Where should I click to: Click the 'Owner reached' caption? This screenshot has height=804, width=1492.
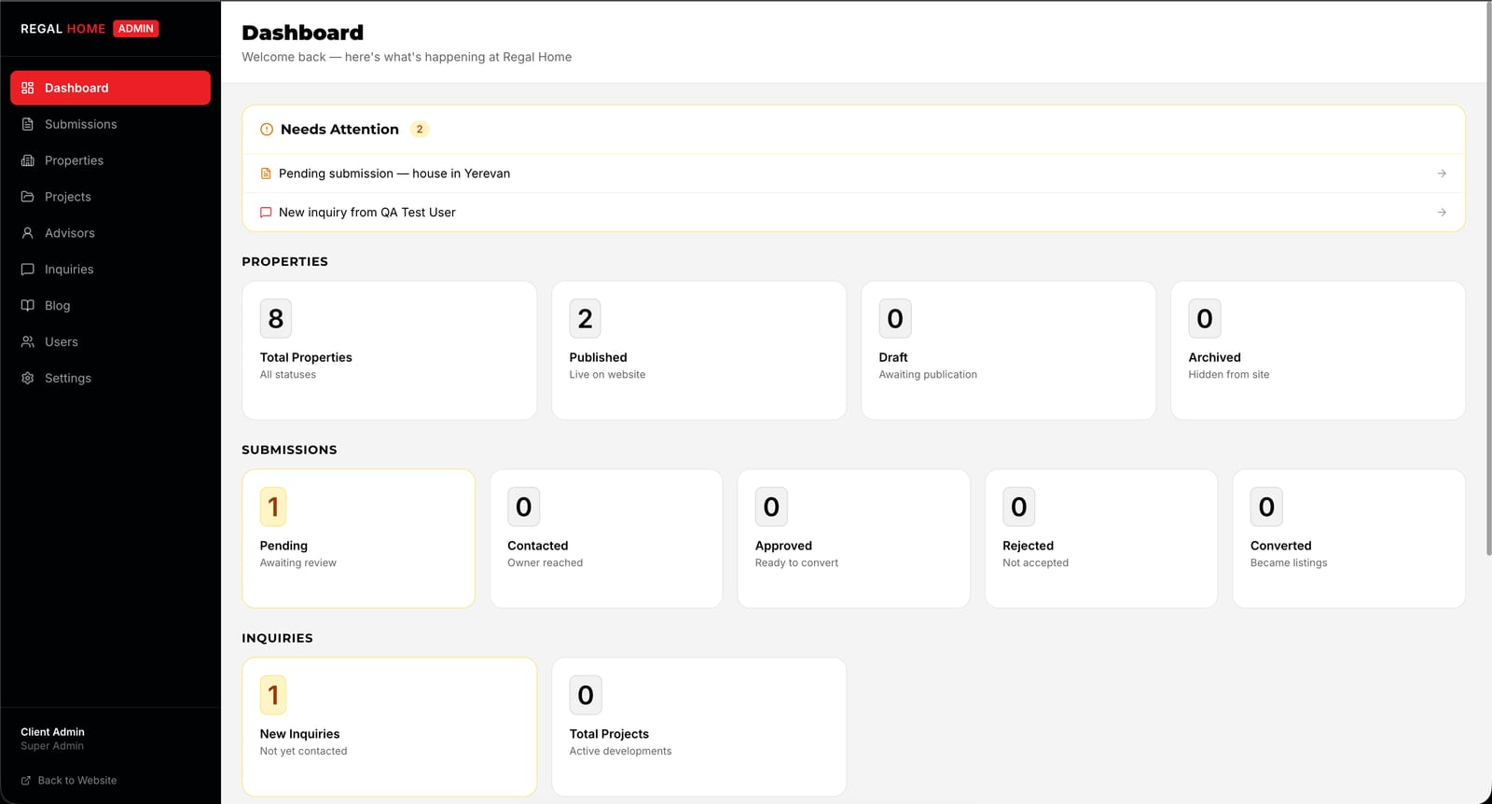(545, 563)
